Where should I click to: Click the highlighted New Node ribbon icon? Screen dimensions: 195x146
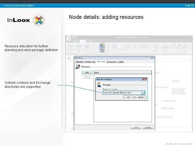pyautogui.click(x=102, y=48)
